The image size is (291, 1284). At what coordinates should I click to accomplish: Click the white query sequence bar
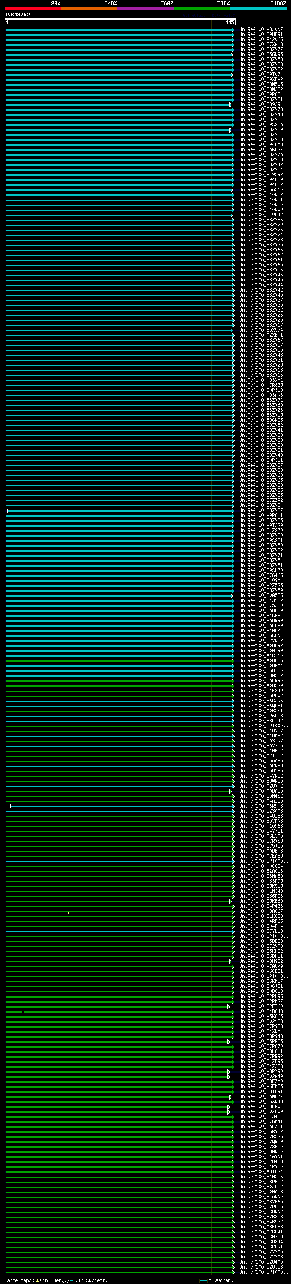click(x=120, y=18)
